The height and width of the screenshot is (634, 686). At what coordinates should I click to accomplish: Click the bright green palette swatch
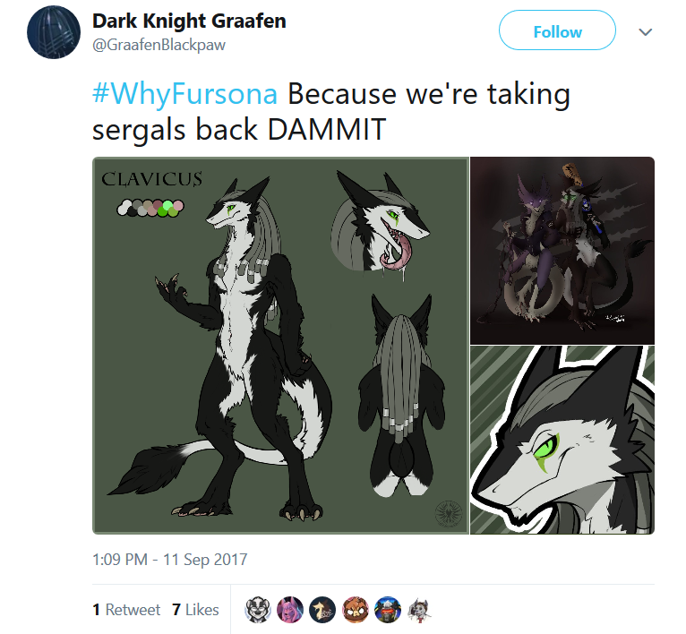point(163,211)
